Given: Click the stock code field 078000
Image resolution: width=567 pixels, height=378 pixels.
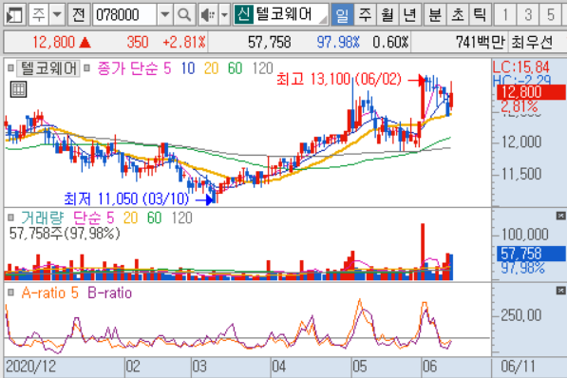Looking at the screenshot, I should 124,15.
